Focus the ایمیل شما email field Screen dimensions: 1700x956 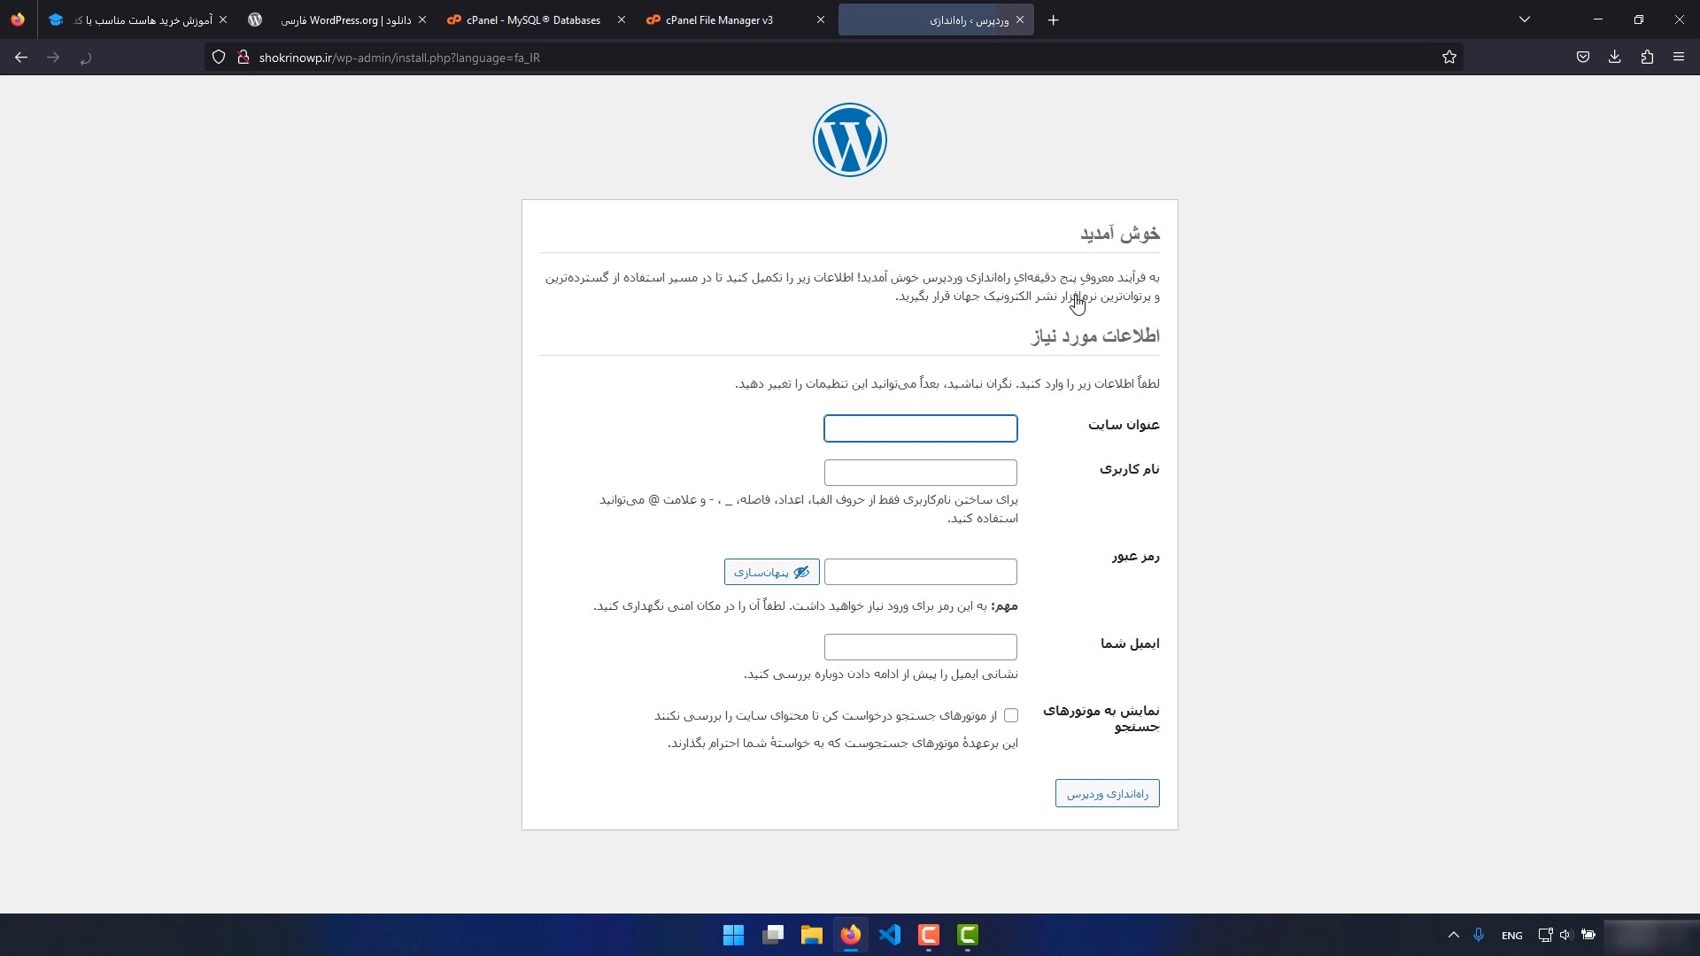921,647
